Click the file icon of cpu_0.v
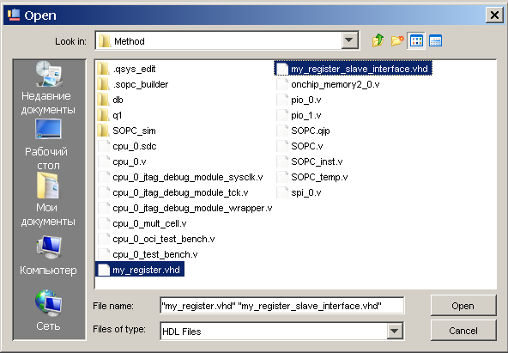508x353 pixels. point(104,161)
